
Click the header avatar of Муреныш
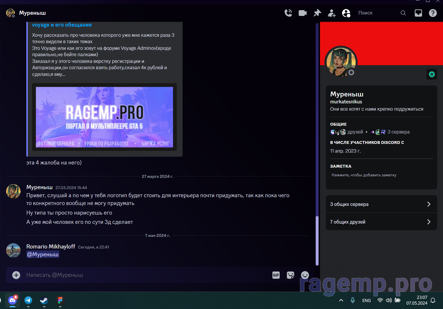pyautogui.click(x=10, y=13)
